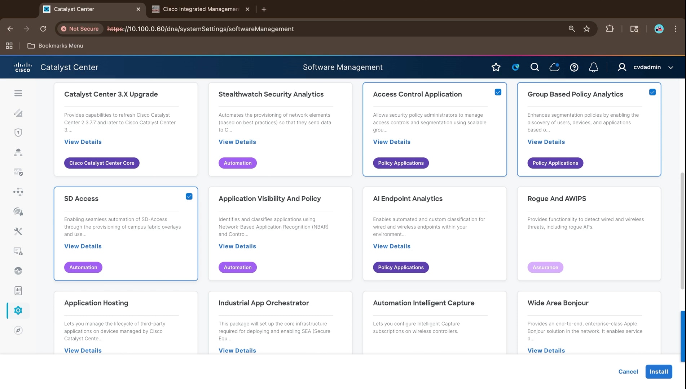Open the Activities pulse sidebar icon

(18, 271)
